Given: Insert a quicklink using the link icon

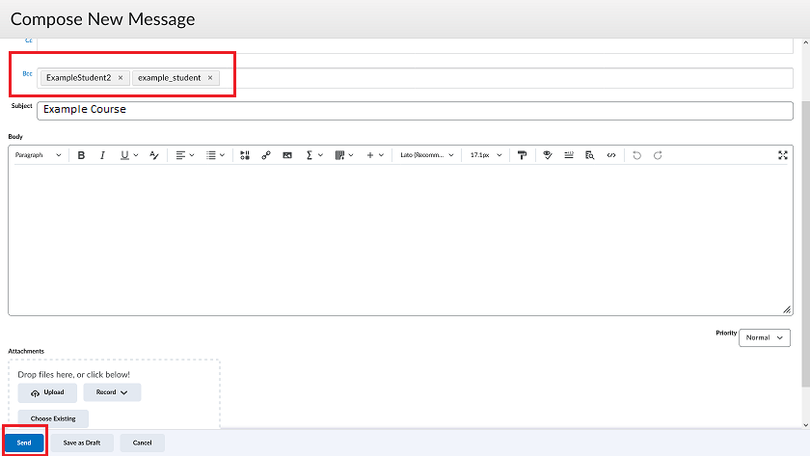Looking at the screenshot, I should pos(266,155).
